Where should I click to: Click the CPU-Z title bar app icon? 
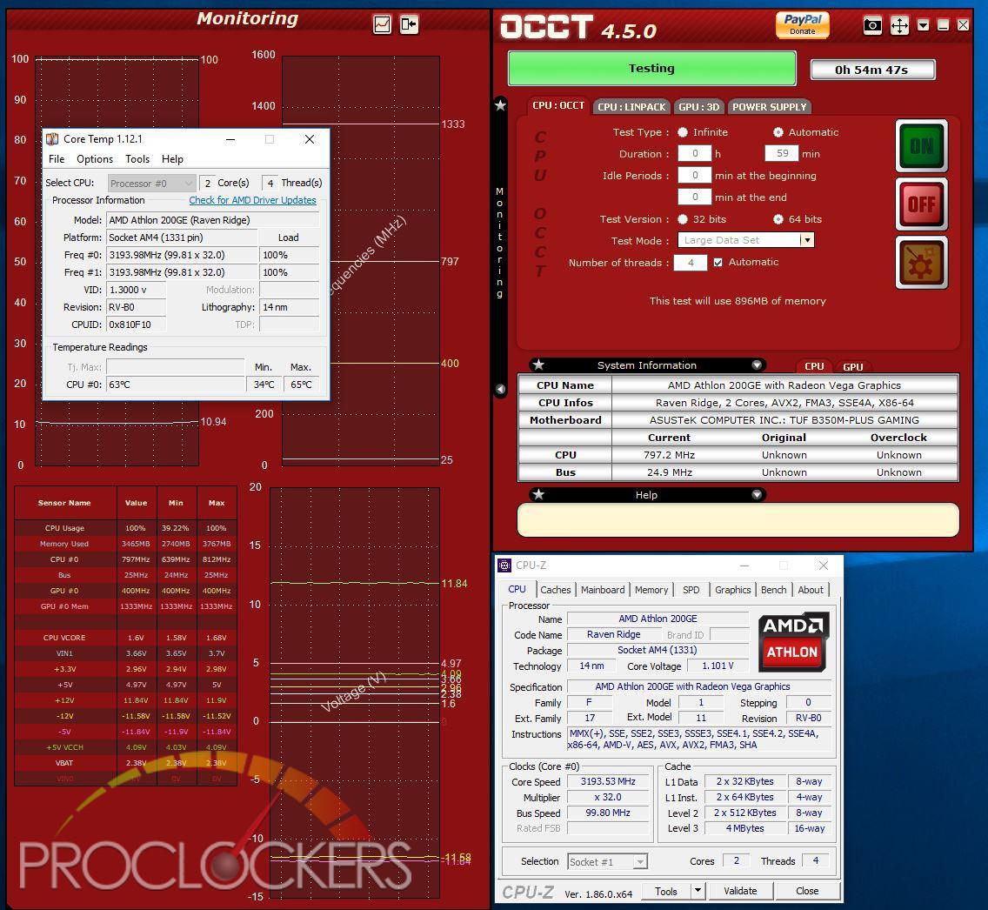pyautogui.click(x=504, y=565)
